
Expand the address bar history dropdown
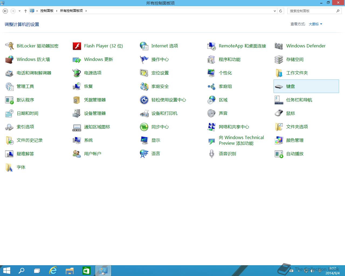(275, 11)
